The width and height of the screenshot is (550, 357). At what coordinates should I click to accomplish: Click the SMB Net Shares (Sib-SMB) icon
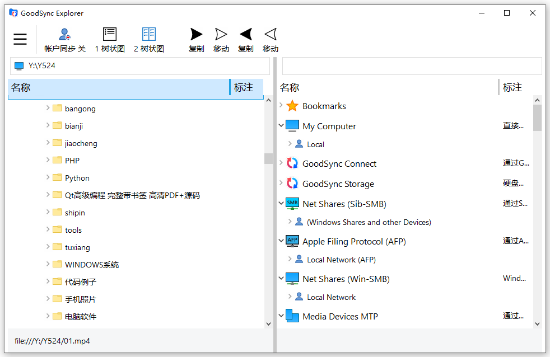[x=292, y=204]
